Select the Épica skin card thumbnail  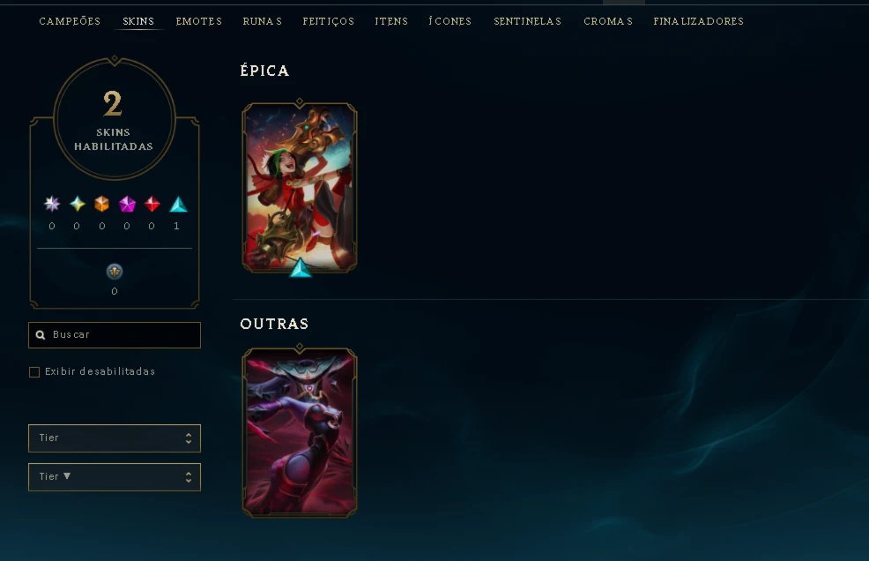click(300, 188)
